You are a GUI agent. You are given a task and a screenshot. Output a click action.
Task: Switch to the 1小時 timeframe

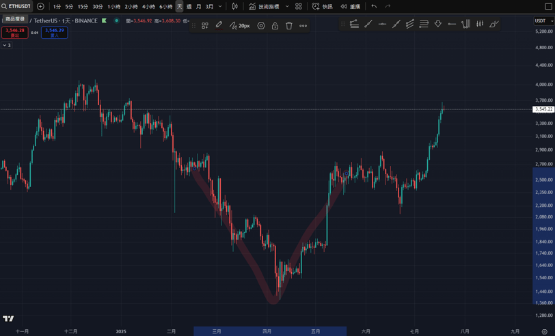(x=113, y=6)
